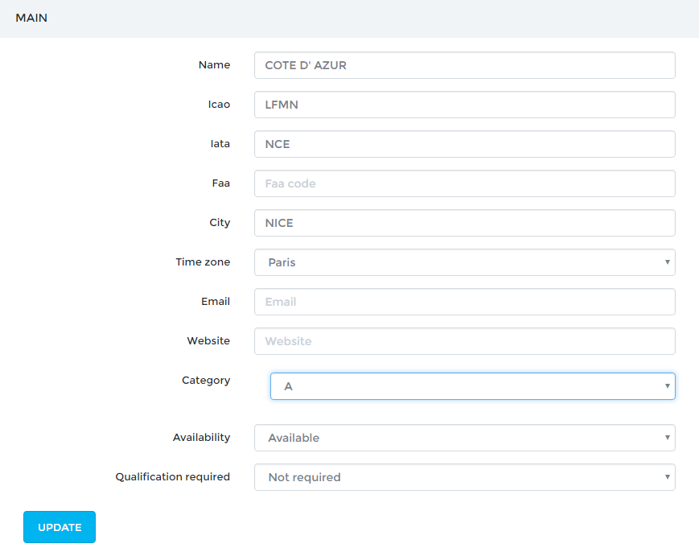Expand the Qualification required dropdown
Image resolution: width=699 pixels, height=556 pixels.
click(x=464, y=477)
